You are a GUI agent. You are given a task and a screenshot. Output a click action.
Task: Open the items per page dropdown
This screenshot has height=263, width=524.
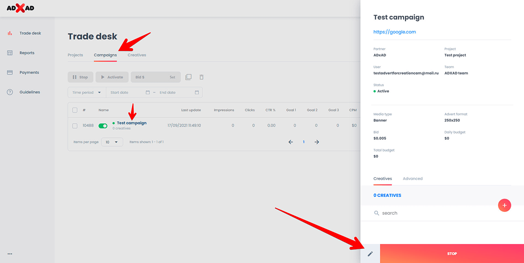112,142
